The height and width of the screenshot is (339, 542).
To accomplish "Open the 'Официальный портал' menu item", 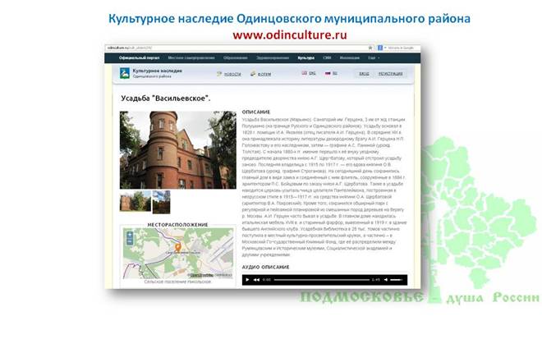I will click(139, 57).
